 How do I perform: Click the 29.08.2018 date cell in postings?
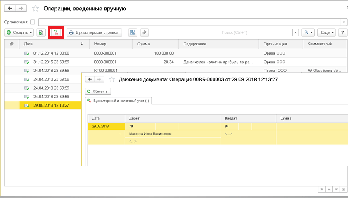click(107, 127)
